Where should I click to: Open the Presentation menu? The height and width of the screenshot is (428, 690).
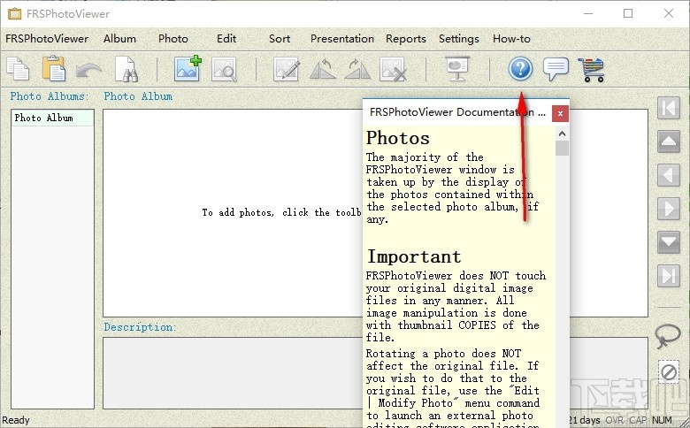point(342,39)
